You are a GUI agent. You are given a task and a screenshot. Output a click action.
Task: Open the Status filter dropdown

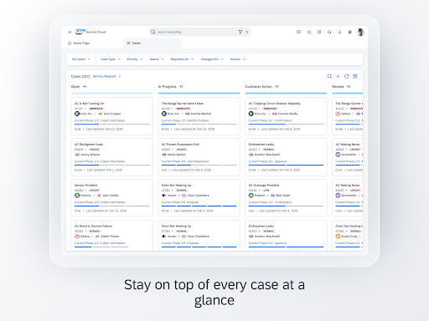(x=157, y=59)
